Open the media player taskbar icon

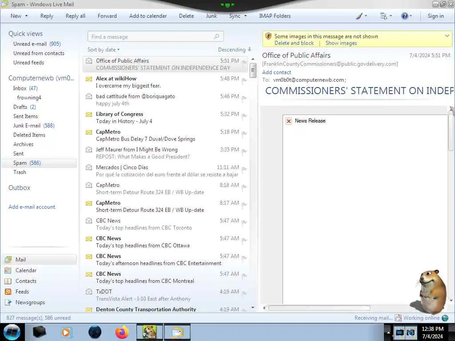tap(66, 332)
